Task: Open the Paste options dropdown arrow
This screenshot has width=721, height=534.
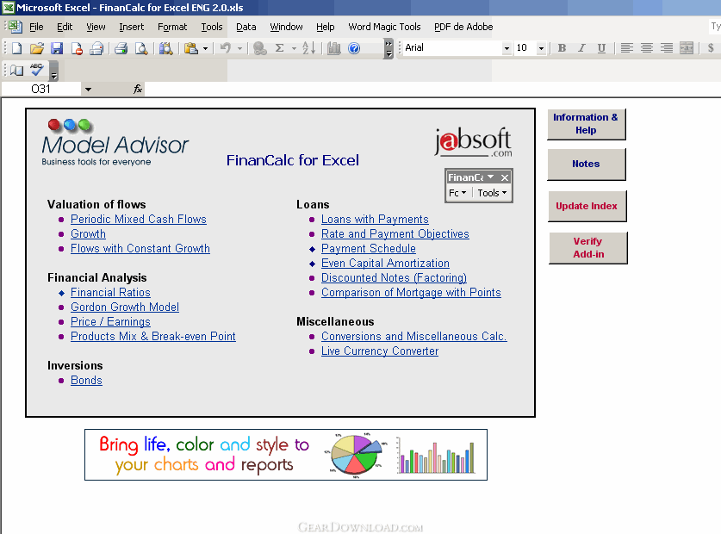Action: tap(205, 48)
